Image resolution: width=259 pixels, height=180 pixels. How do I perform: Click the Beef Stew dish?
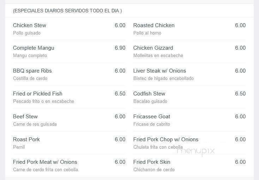coord(25,117)
